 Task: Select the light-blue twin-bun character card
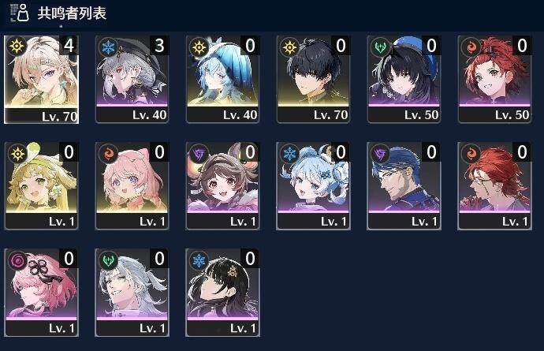pyautogui.click(x=313, y=185)
